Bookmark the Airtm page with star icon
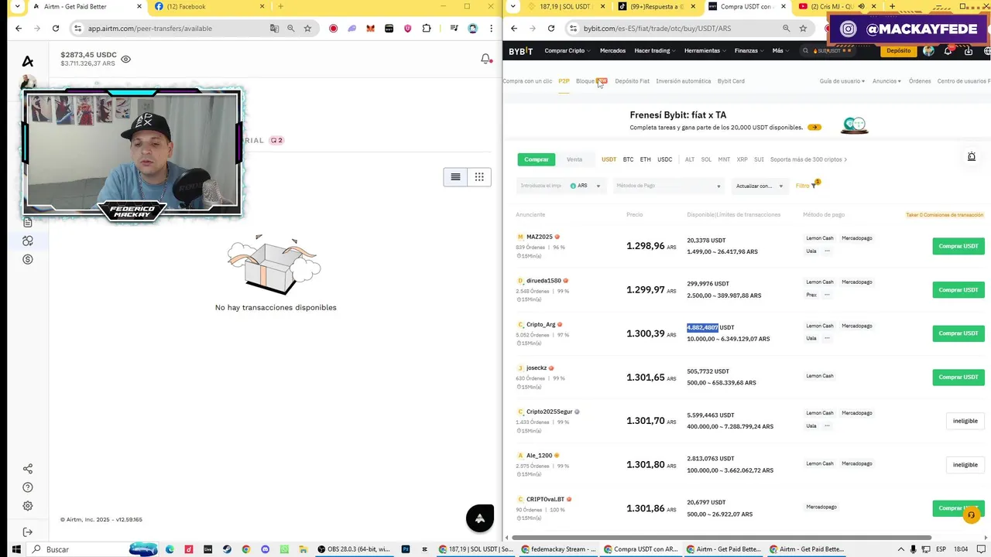Image resolution: width=991 pixels, height=557 pixels. click(x=307, y=29)
